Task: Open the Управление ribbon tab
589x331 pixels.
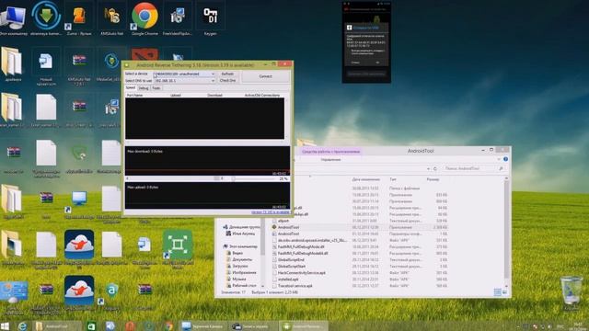Action: point(330,159)
